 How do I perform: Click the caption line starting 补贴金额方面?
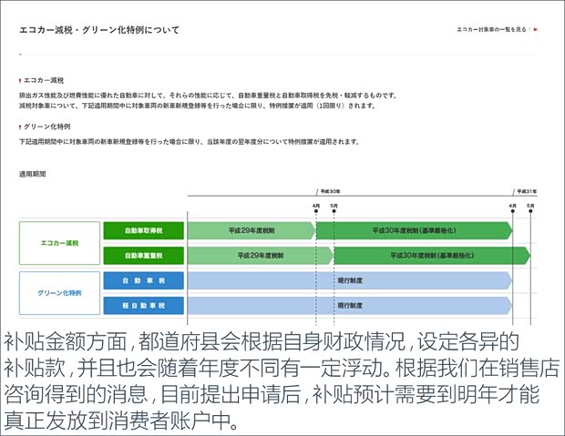coord(261,342)
